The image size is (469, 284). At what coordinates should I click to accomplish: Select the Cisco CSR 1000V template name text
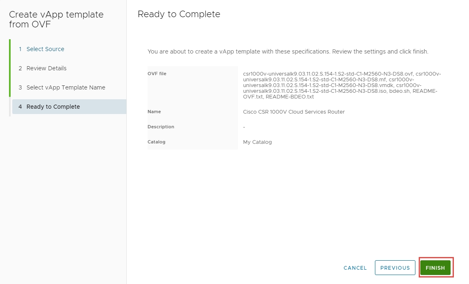294,112
